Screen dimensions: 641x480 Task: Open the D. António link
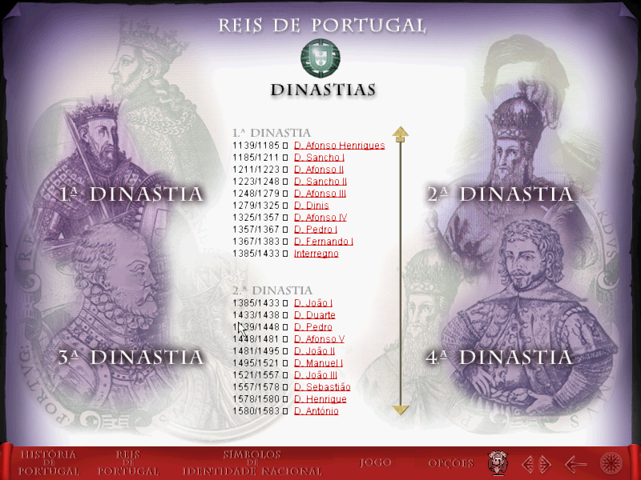[x=316, y=411]
